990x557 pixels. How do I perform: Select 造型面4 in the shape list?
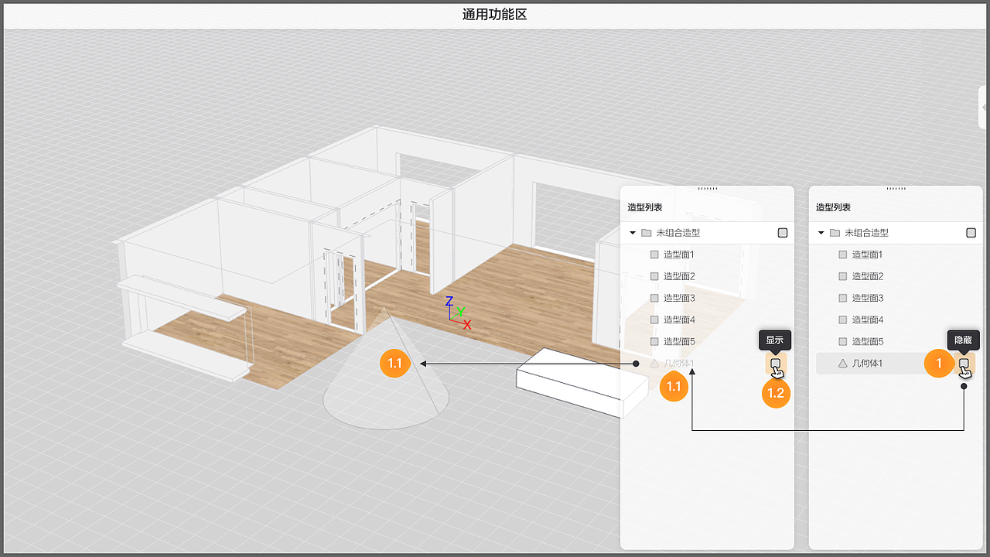(681, 320)
